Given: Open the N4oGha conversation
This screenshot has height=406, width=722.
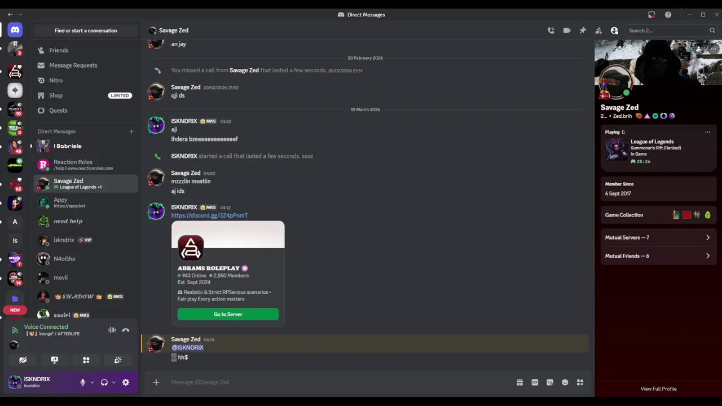Looking at the screenshot, I should tap(86, 259).
